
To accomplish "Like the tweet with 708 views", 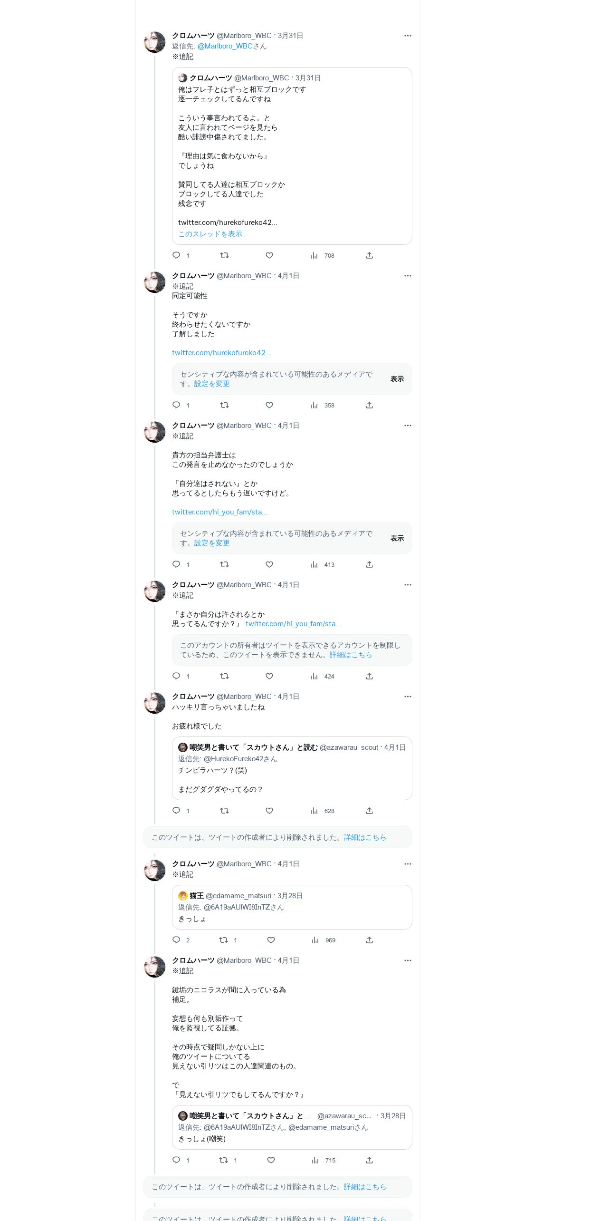I will tap(269, 255).
